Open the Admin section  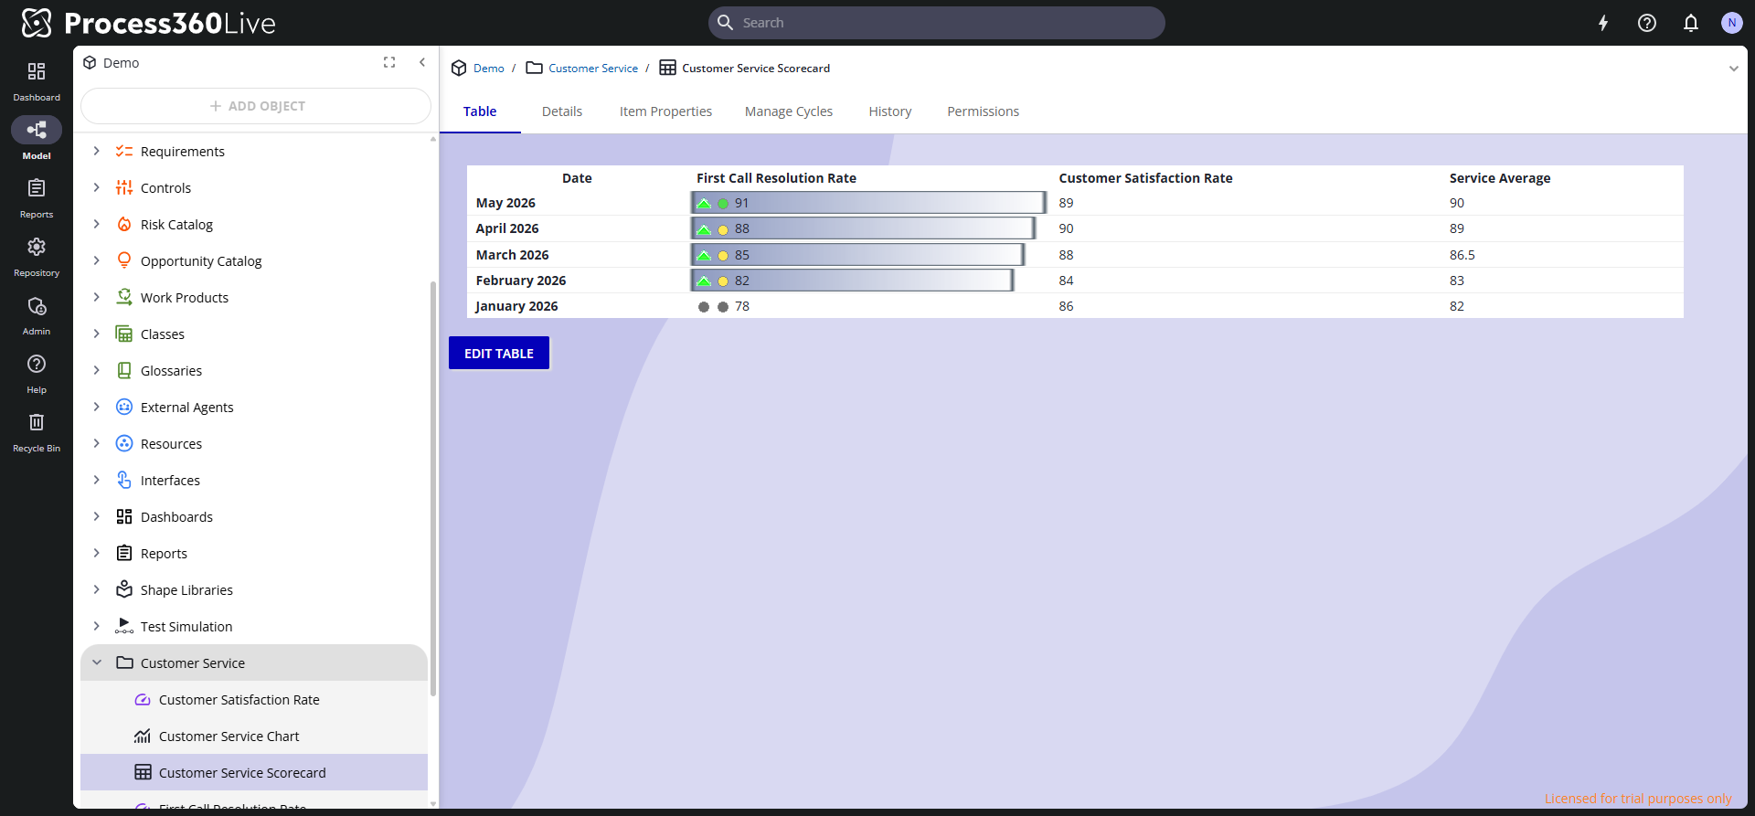click(37, 315)
